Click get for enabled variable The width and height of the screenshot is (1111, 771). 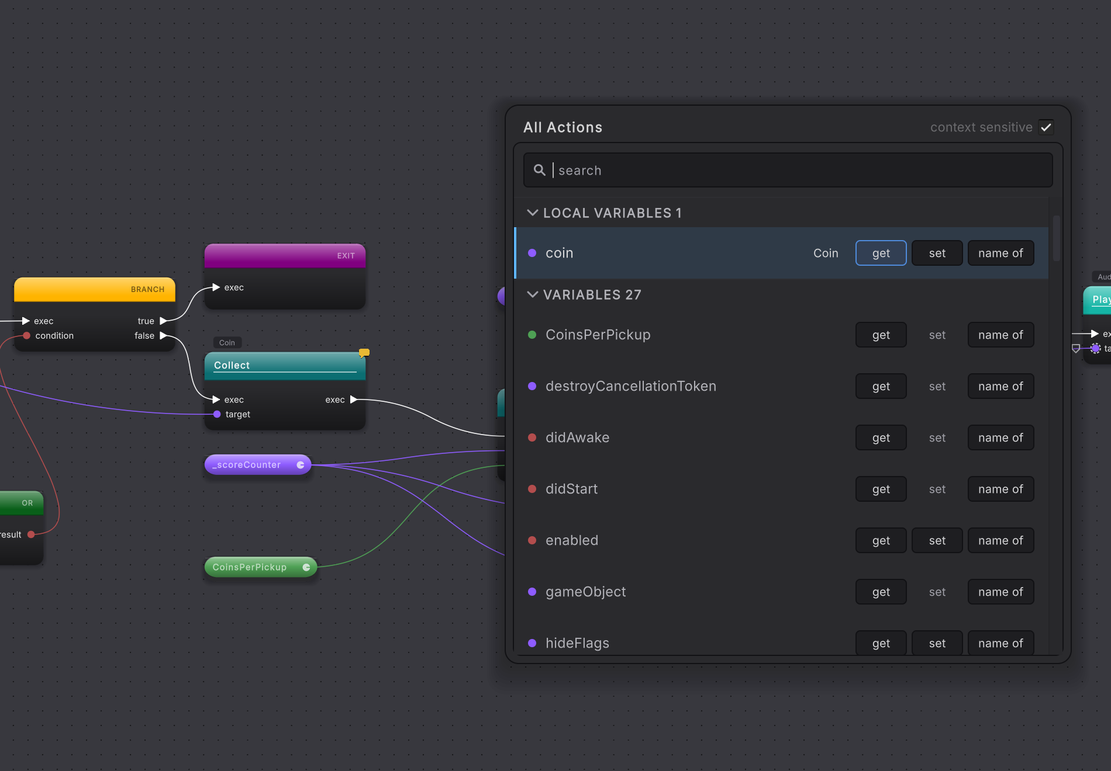pyautogui.click(x=881, y=540)
